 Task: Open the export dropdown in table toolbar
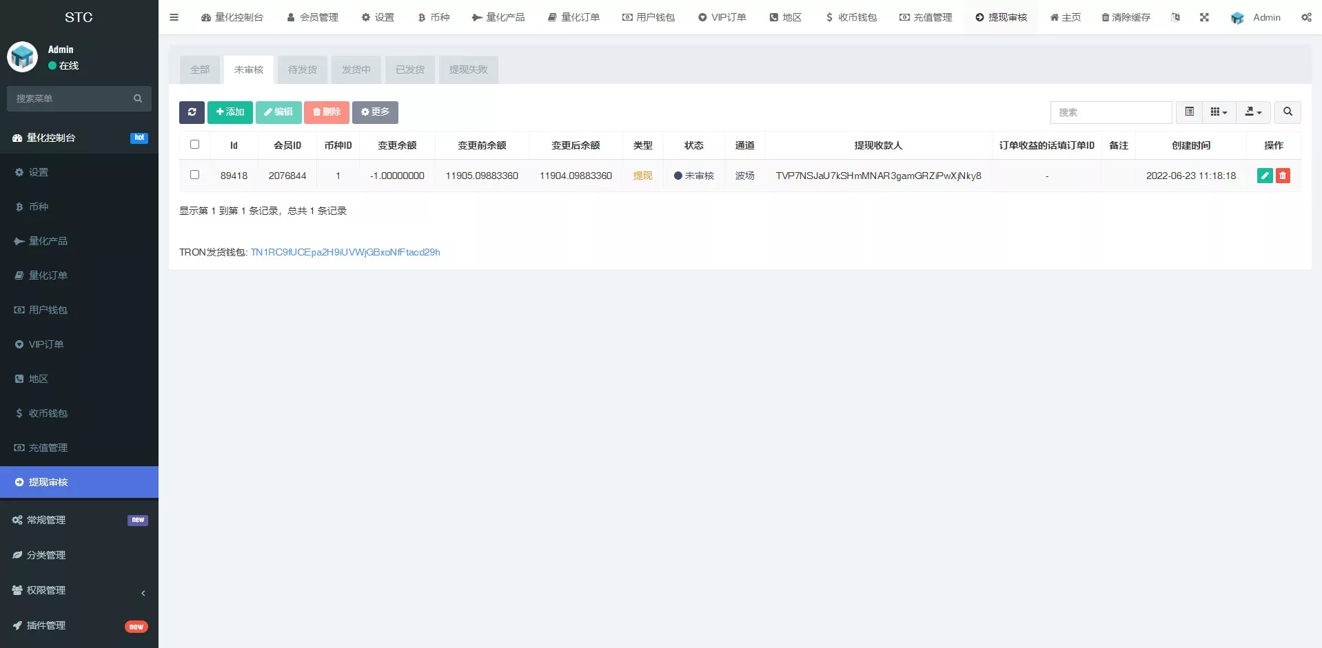pyautogui.click(x=1252, y=112)
